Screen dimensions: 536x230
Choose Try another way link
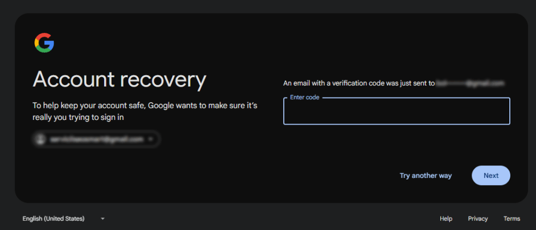[426, 175]
